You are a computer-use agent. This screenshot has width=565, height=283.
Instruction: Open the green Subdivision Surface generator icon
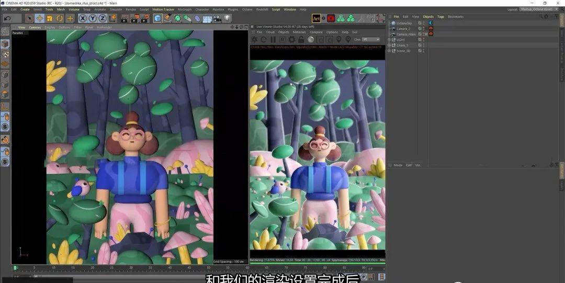(x=178, y=18)
